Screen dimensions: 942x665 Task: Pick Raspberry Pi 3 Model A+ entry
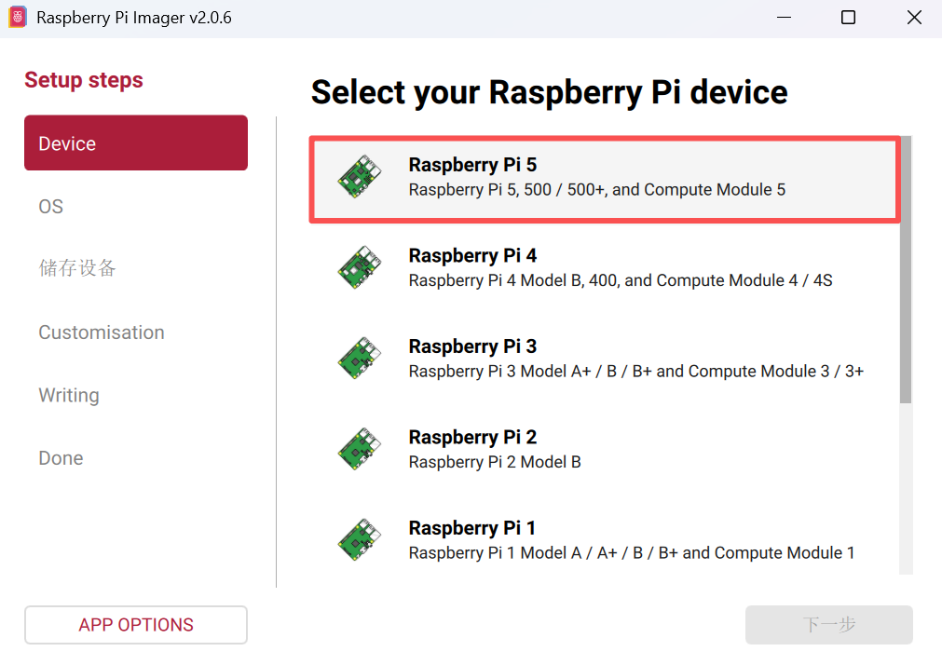click(x=635, y=371)
